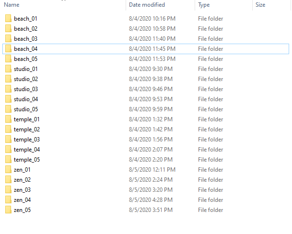Click the studio_02 folder icon
The image size is (292, 234).
coord(8,79)
